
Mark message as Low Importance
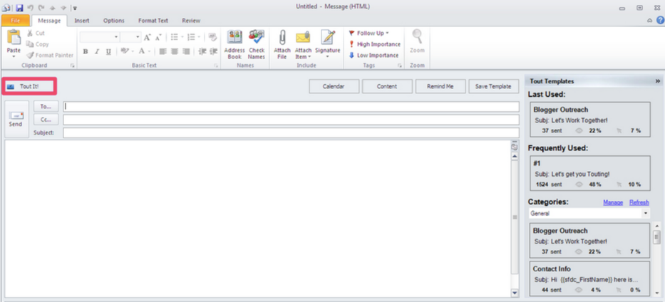(373, 55)
